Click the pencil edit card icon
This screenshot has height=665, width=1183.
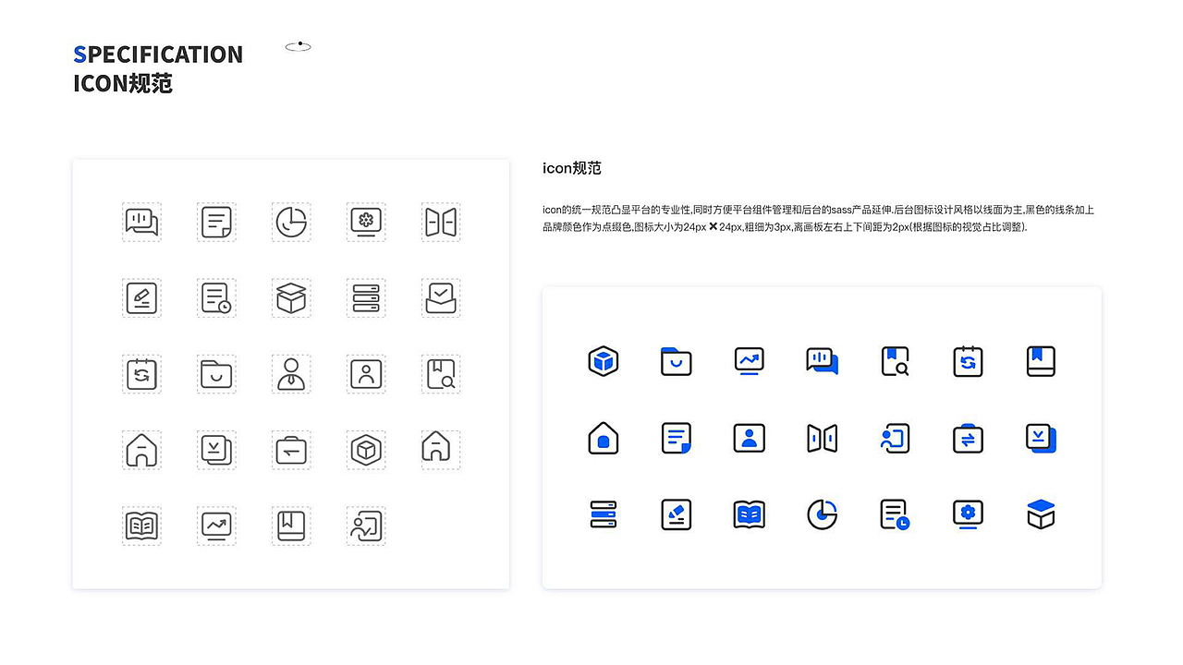(x=677, y=514)
